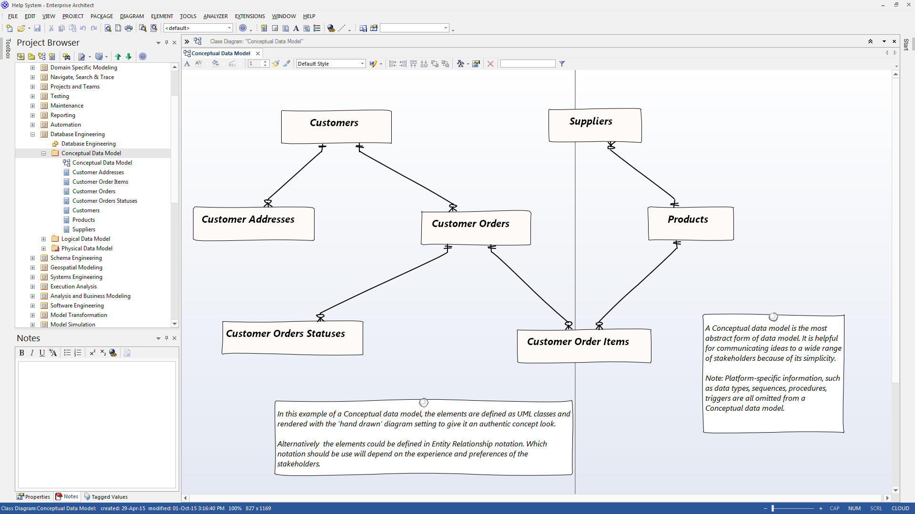
Task: Open the Default Style dropdown
Action: click(362, 64)
